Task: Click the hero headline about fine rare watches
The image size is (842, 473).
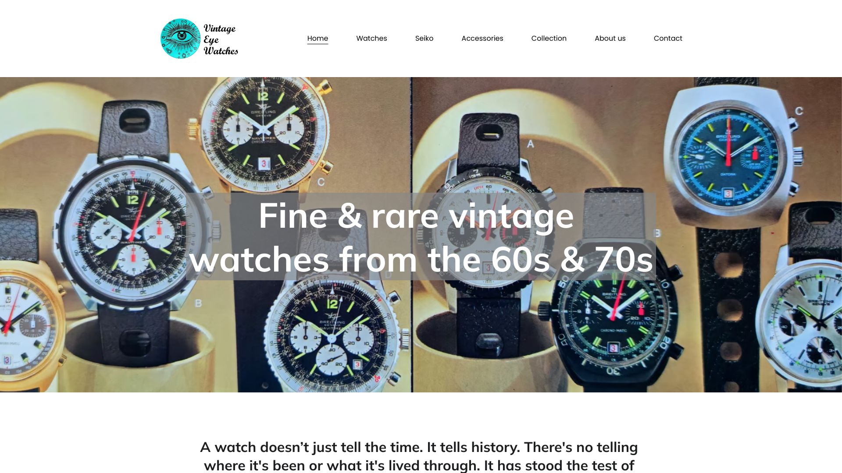Action: [x=421, y=237]
